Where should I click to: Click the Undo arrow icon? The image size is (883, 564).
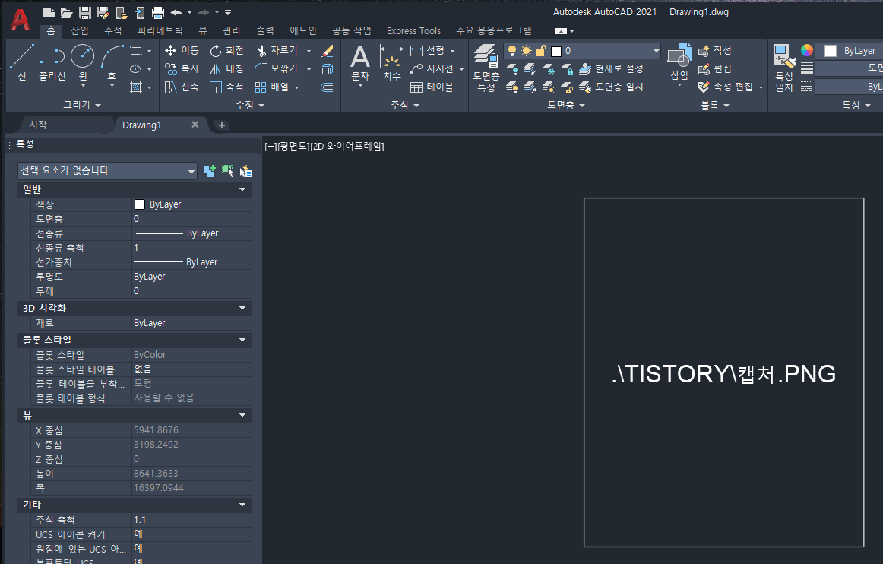(x=176, y=12)
